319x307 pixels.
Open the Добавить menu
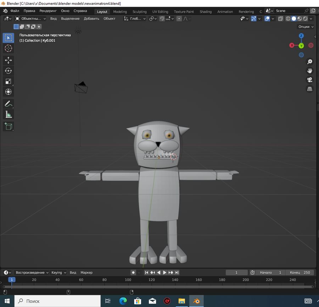point(91,18)
